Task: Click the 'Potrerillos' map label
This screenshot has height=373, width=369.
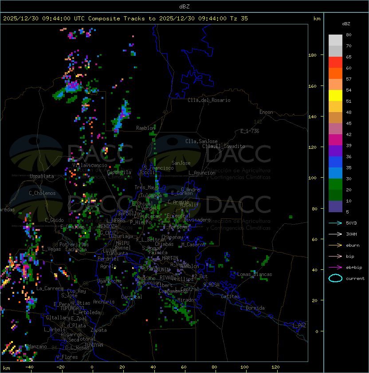Action: (74, 245)
